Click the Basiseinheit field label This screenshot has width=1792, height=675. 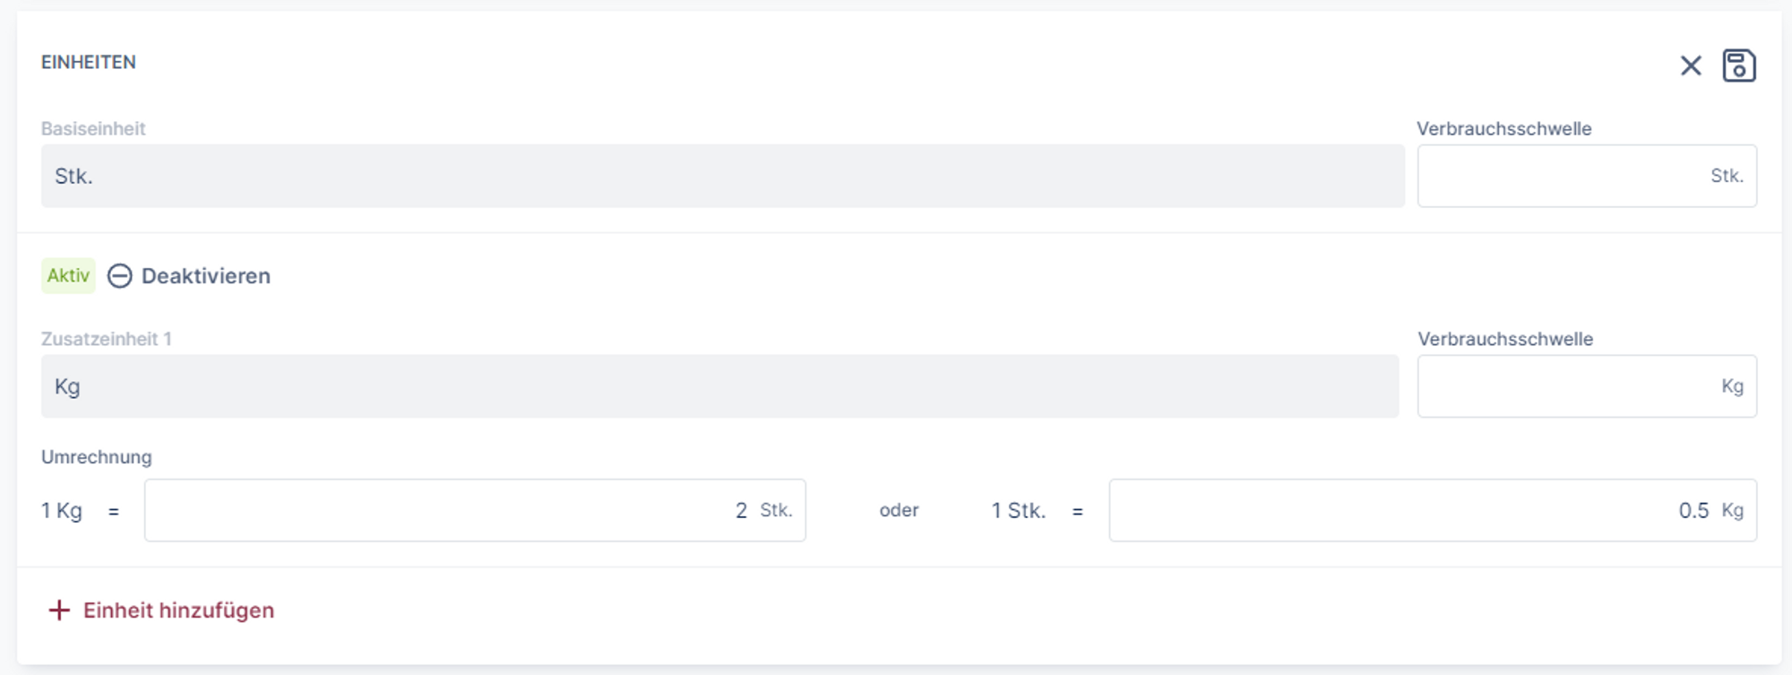(x=93, y=129)
